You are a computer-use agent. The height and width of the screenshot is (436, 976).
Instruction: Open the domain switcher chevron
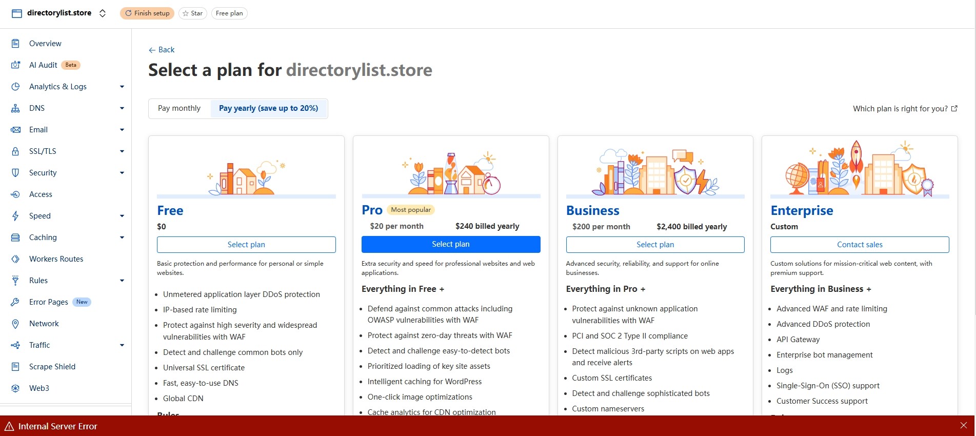point(103,13)
